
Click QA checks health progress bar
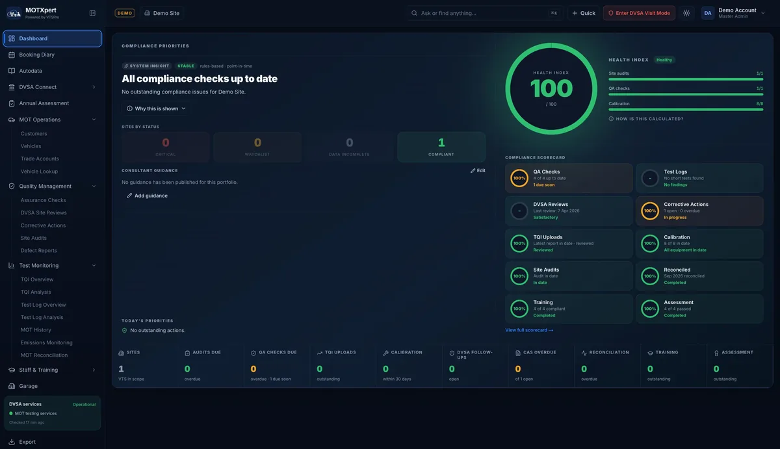(x=686, y=94)
